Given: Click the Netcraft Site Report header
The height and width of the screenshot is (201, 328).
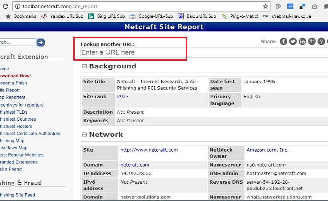Looking at the screenshot, I should 164,27.
